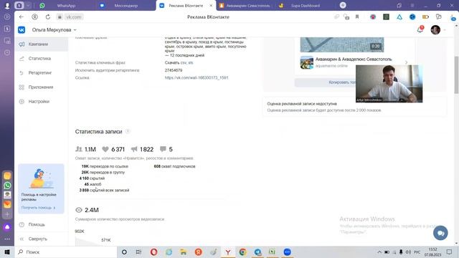The image size is (459, 258).
Task: Open the Supa Dashboard tab
Action: [x=305, y=6]
